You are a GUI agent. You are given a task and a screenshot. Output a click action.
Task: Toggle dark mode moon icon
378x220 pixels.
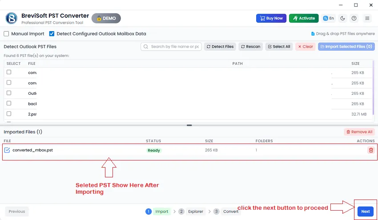342,18
